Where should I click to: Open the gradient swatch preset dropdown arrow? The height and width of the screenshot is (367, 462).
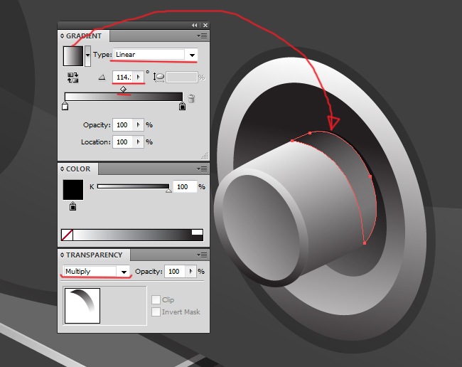[87, 55]
